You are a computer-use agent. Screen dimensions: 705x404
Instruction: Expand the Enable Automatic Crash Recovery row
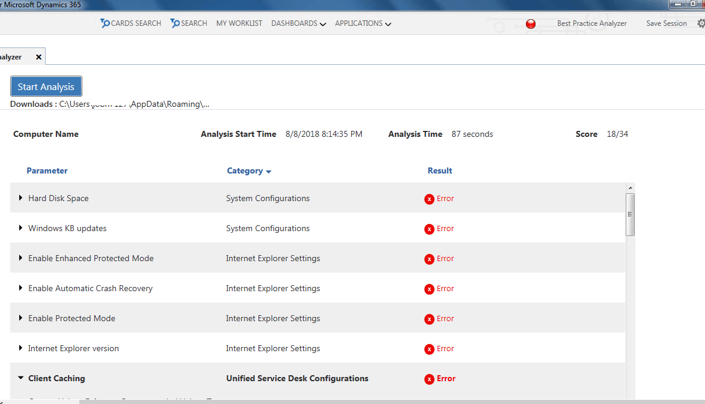[20, 288]
